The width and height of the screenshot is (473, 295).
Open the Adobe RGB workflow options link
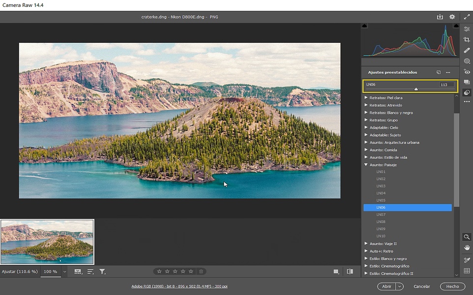click(179, 286)
